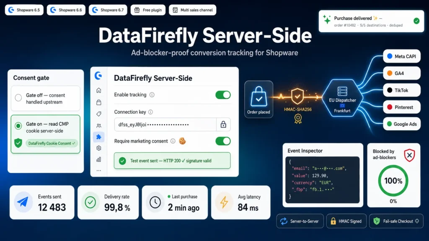Click the Avg latency lightning icon
Screen dimensions: 429x241
click(224, 202)
